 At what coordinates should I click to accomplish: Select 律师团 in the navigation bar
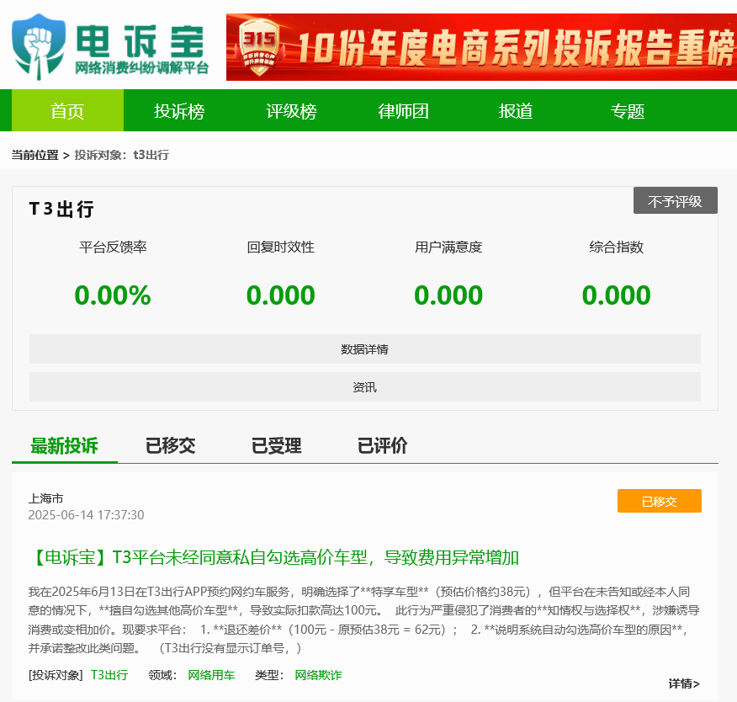403,110
